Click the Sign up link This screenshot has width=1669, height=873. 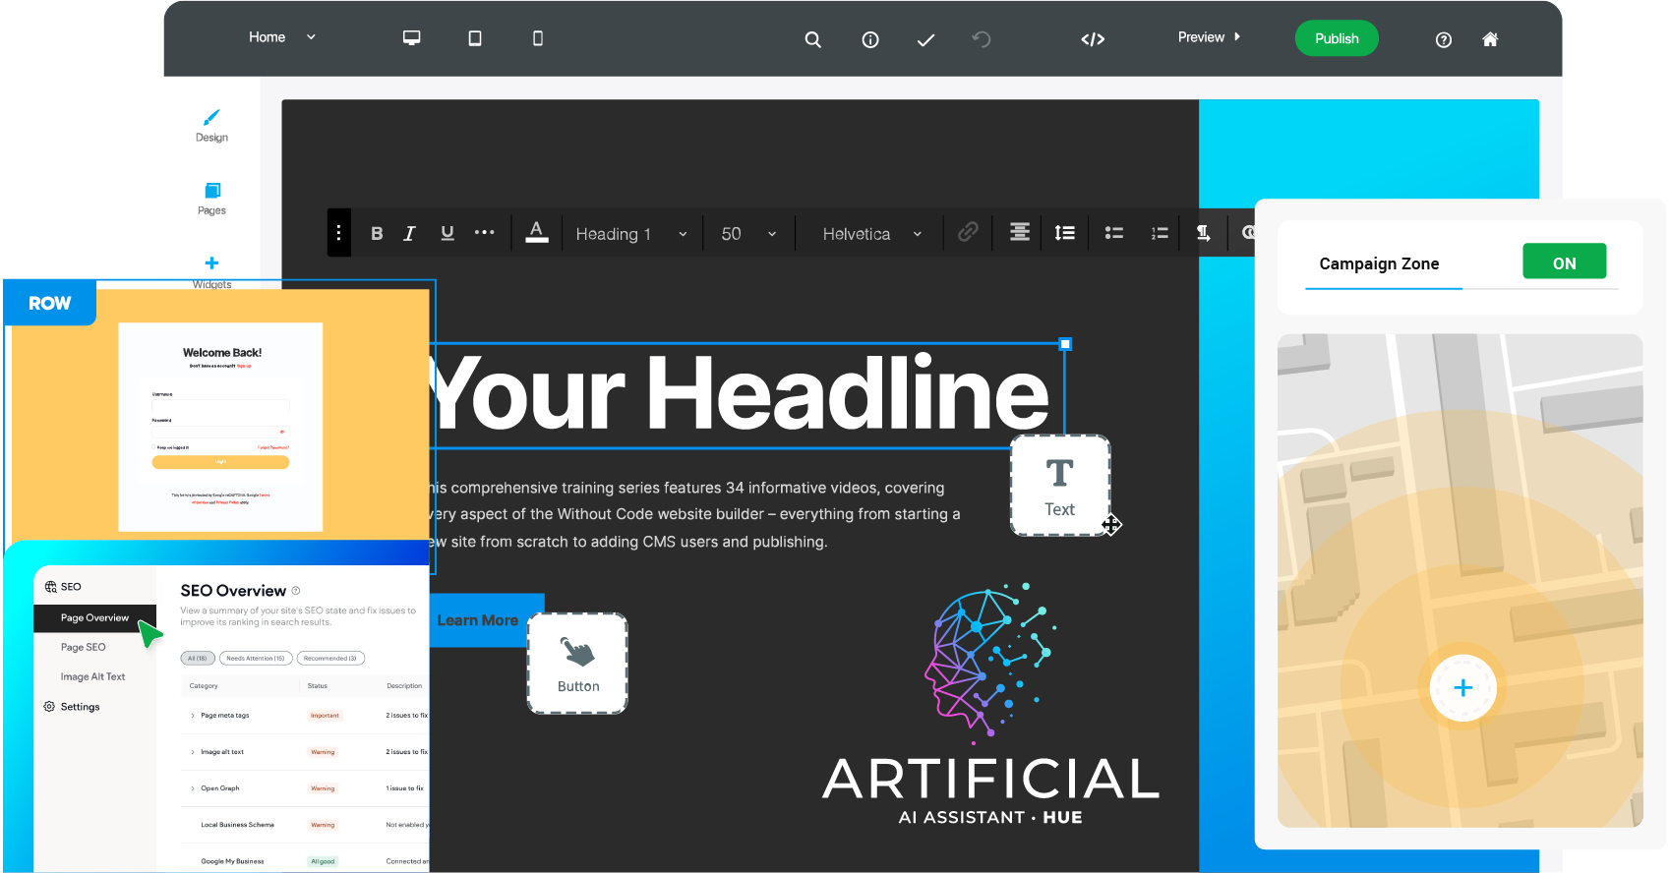(244, 366)
